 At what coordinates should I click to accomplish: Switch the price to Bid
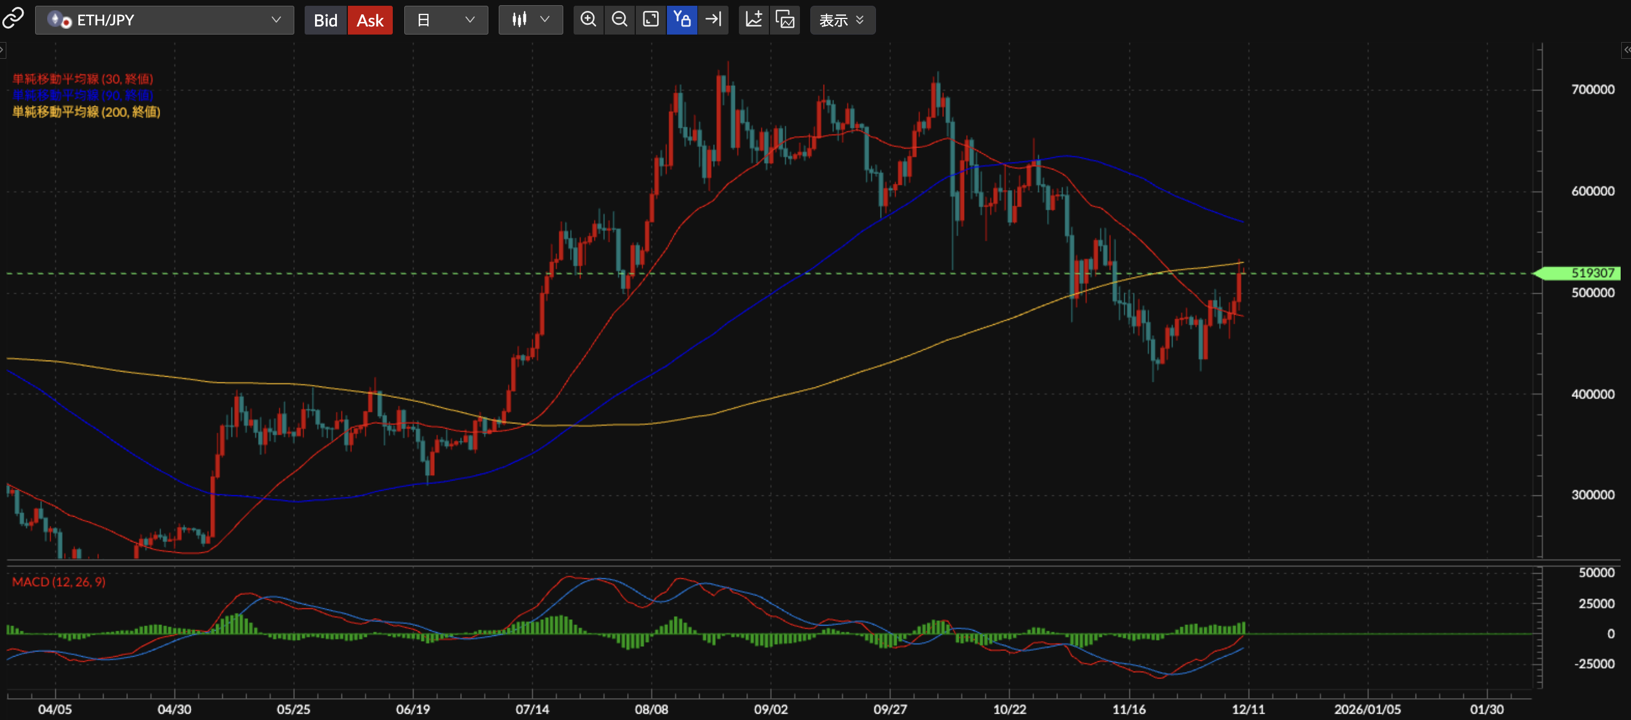coord(325,20)
